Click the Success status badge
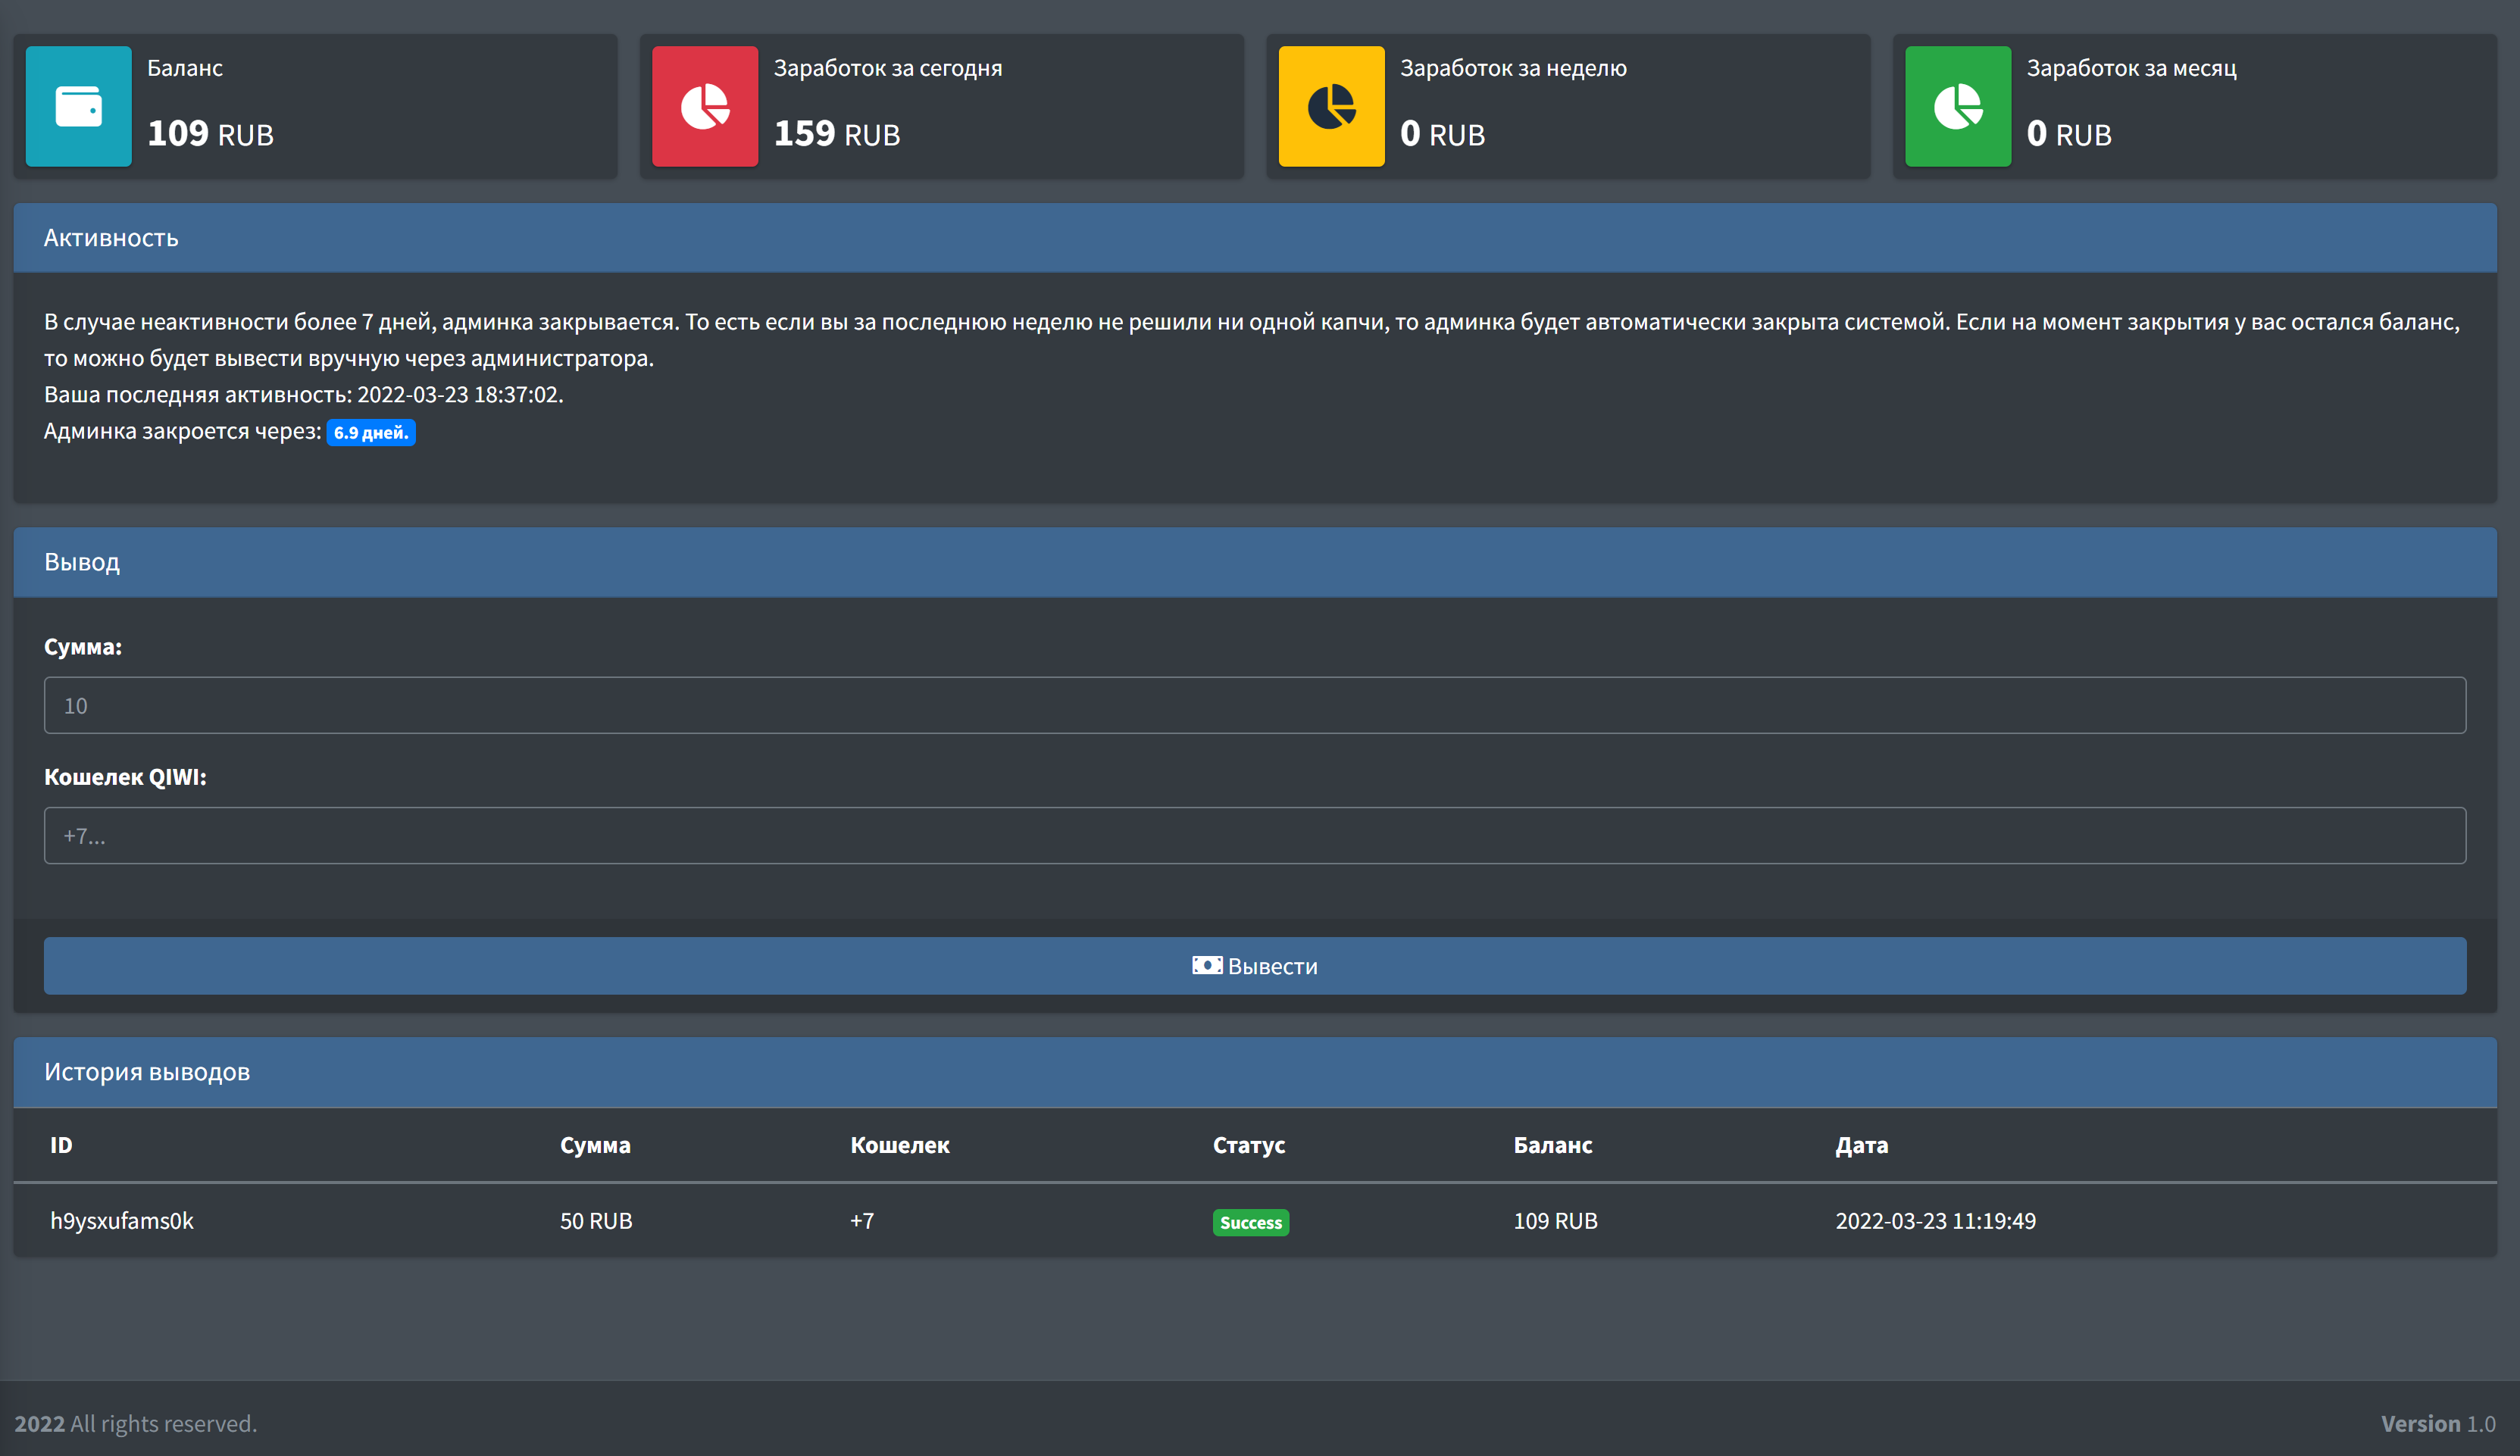 pos(1250,1222)
